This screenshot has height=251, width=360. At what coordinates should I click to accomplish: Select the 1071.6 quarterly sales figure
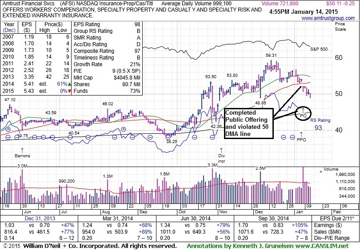coord(246,232)
